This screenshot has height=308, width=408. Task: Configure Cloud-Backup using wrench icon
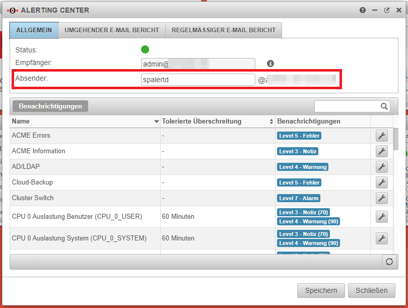382,182
